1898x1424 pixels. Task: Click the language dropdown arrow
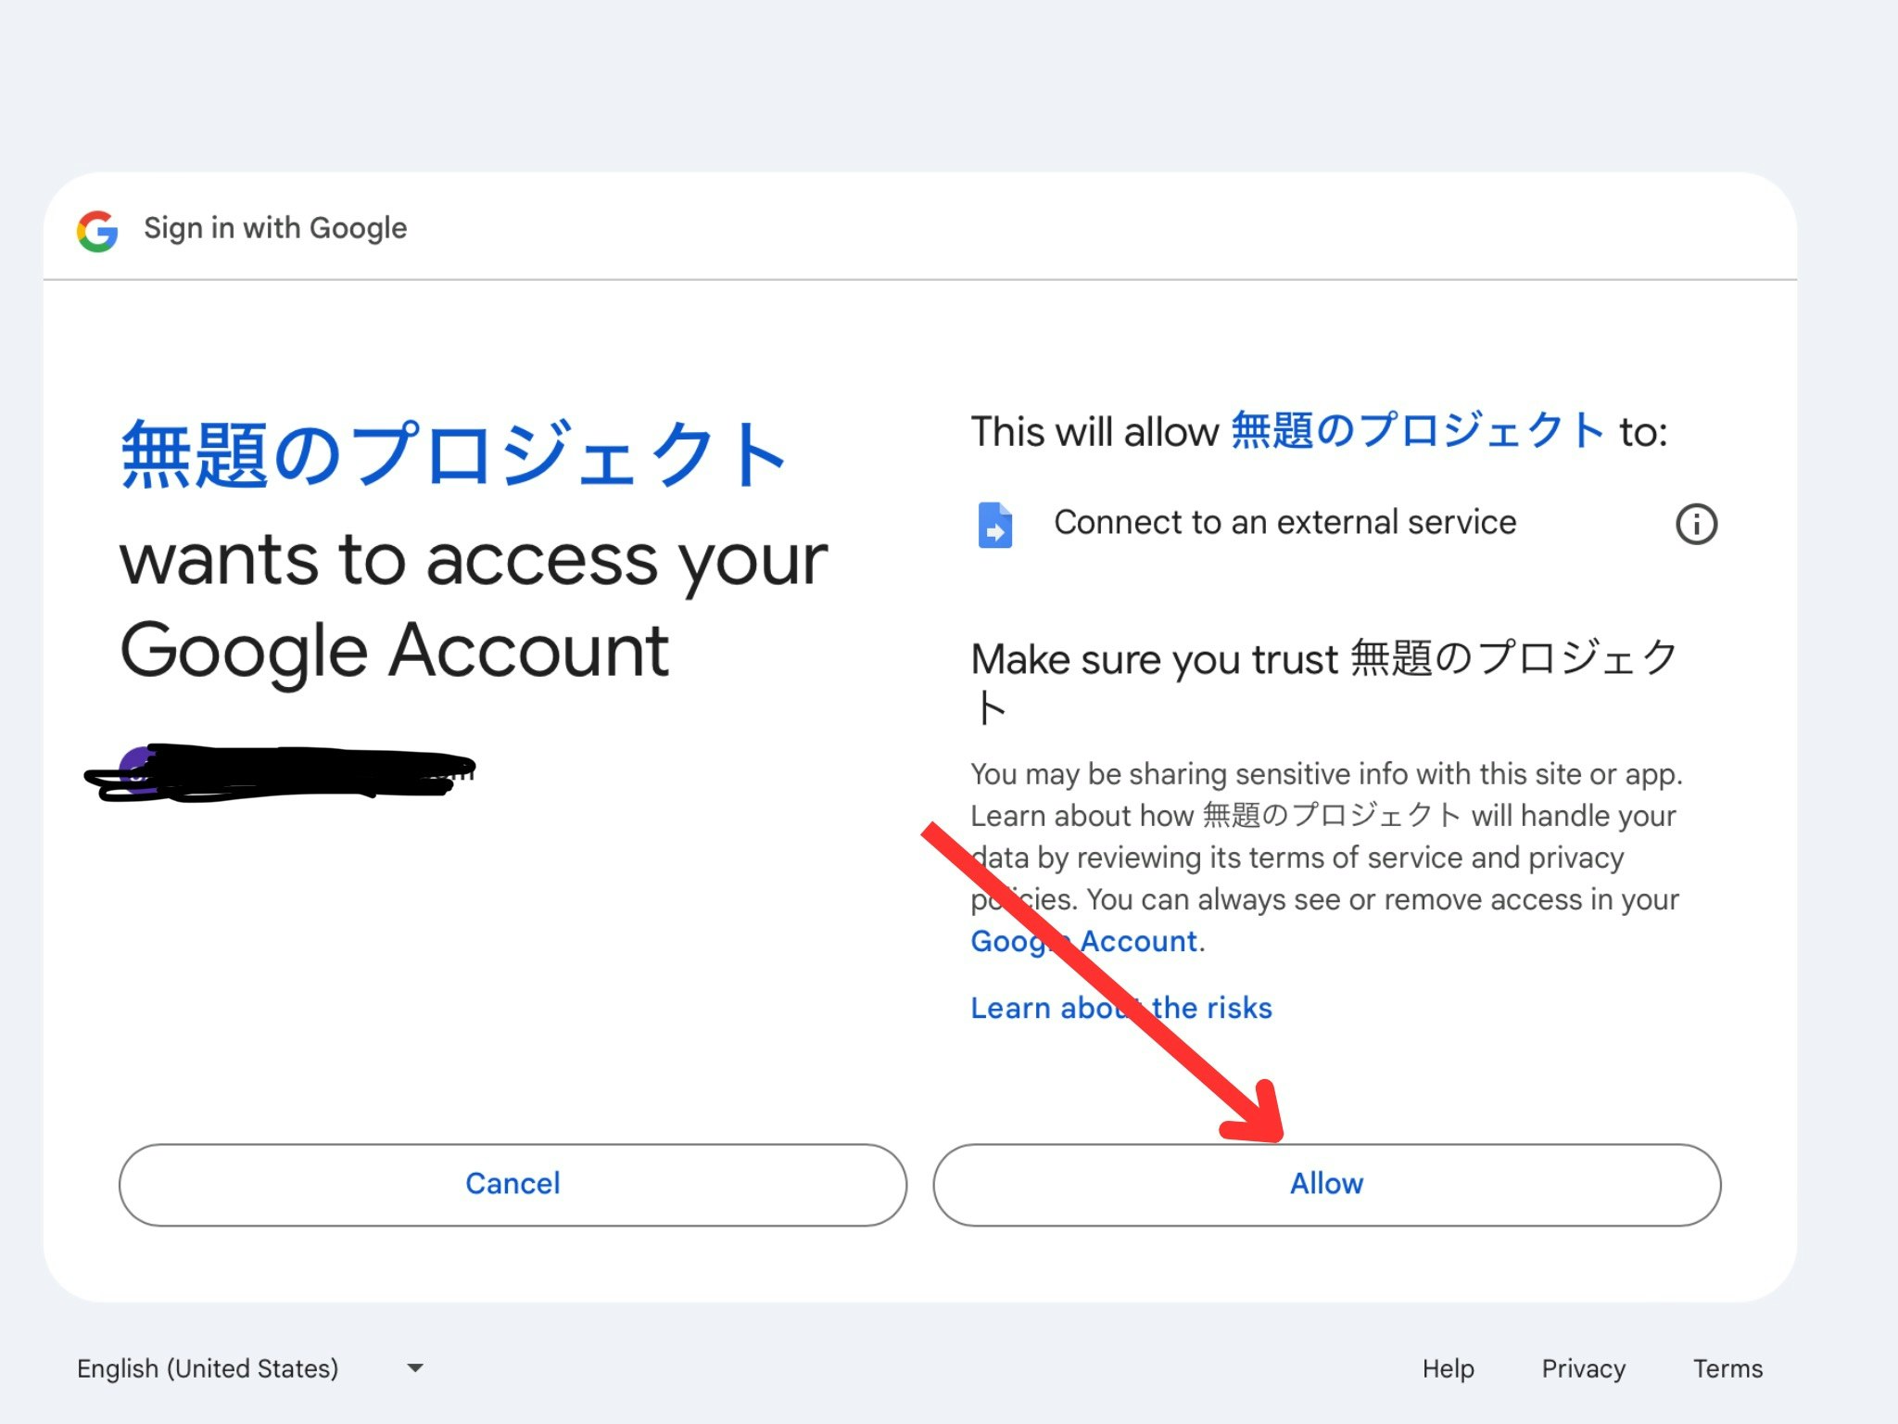pos(415,1368)
